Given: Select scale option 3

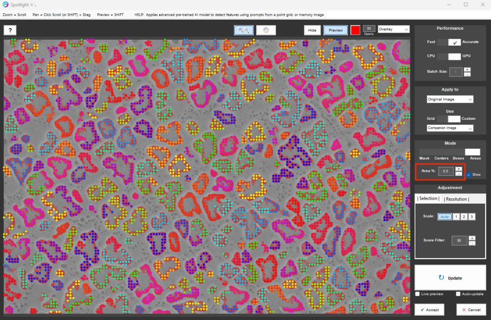Looking at the screenshot, I should (x=471, y=216).
